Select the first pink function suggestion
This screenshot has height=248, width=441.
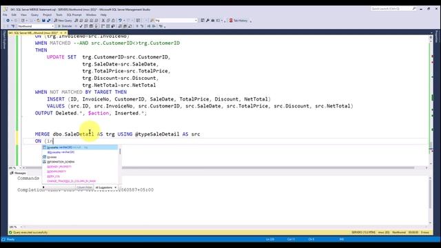click(80, 167)
